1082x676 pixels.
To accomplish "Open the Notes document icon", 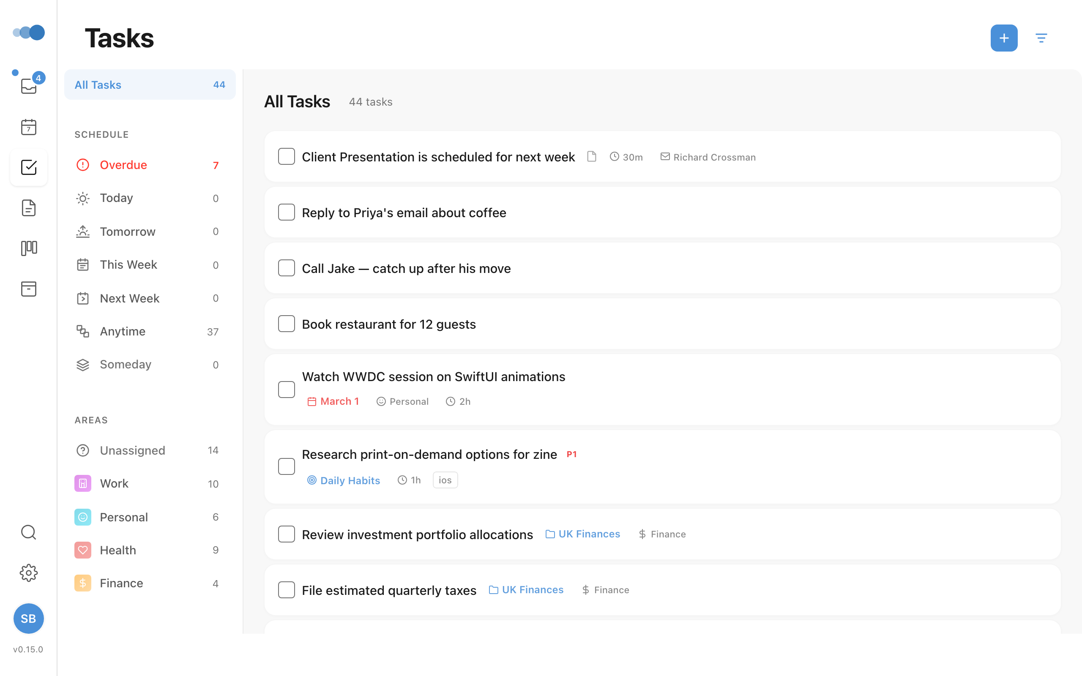I will coord(29,207).
